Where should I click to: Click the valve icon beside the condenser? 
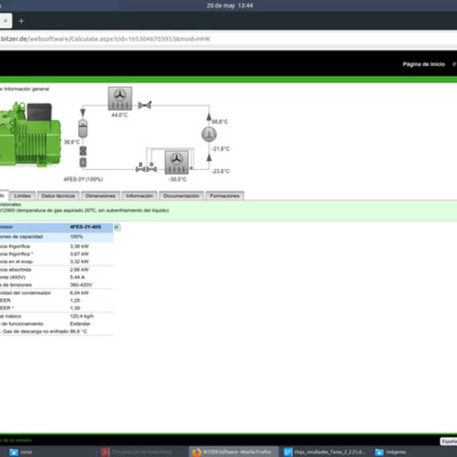[145, 105]
